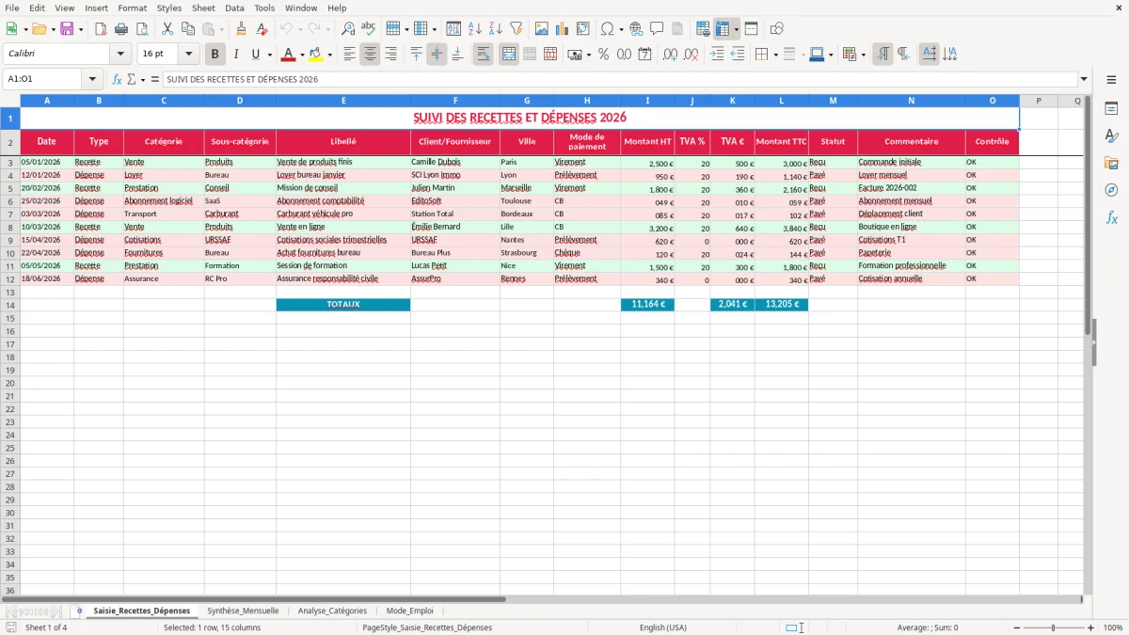
Task: Add a decimal place
Action: coord(670,55)
